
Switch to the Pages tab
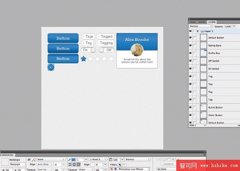point(192,22)
